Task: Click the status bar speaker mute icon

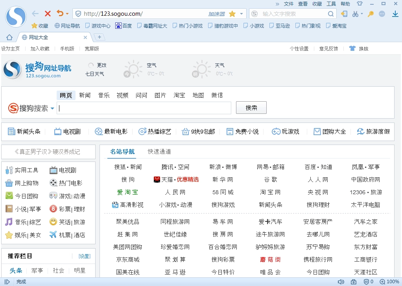Action: tap(341, 282)
